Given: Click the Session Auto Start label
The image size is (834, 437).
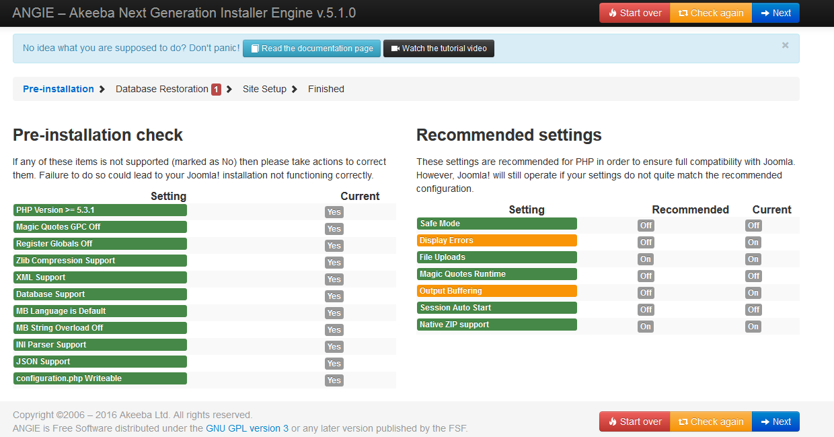Looking at the screenshot, I should [x=497, y=308].
